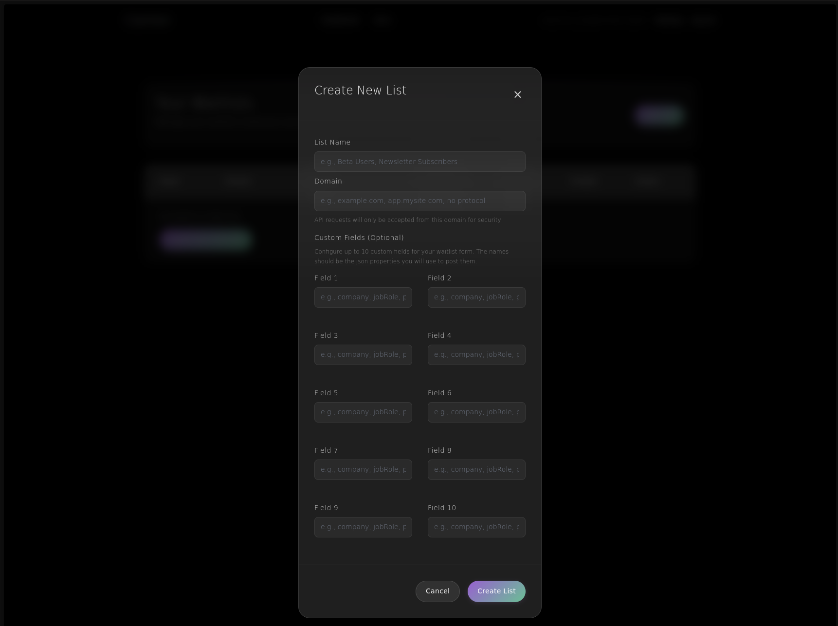Select the Field 2 text box

tap(476, 297)
